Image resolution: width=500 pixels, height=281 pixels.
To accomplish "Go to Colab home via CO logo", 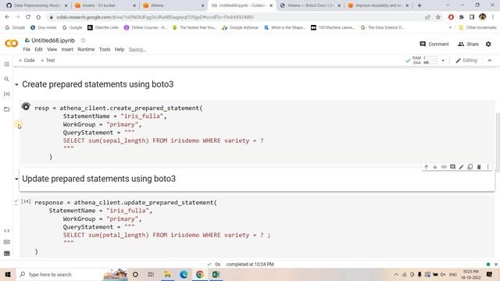I will click(11, 44).
